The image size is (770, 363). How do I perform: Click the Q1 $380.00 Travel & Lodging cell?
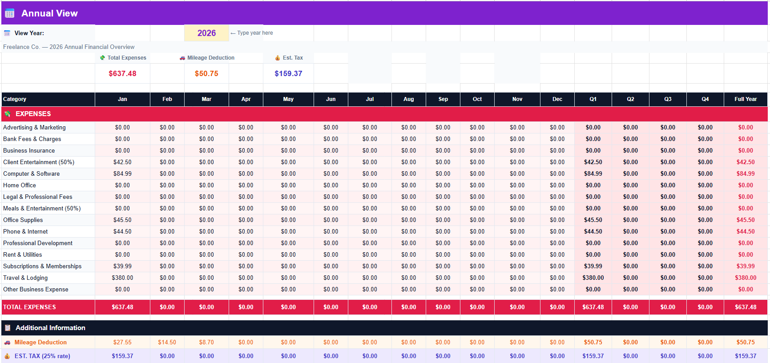click(x=593, y=278)
